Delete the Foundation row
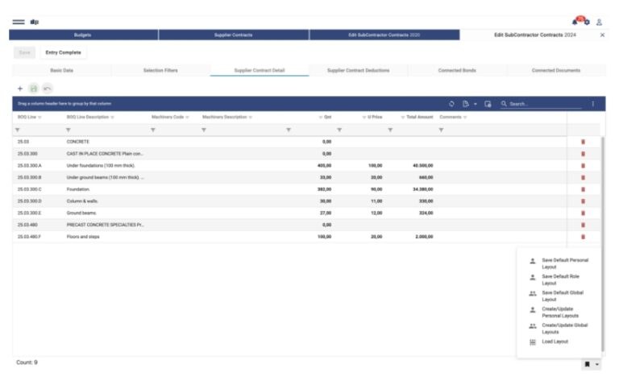619x389 pixels. [583, 189]
